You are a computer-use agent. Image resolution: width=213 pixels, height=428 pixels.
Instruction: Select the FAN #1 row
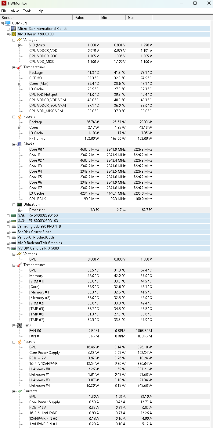pyautogui.click(x=91, y=336)
